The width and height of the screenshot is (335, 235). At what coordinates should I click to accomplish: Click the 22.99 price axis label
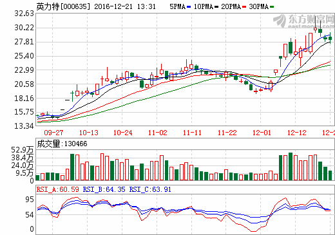[24, 70]
